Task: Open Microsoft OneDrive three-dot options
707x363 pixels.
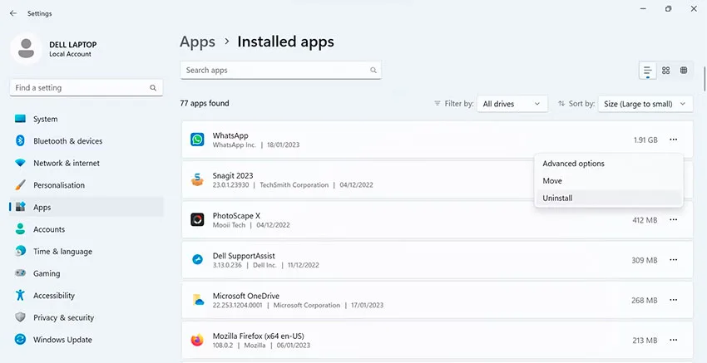Action: tap(673, 300)
